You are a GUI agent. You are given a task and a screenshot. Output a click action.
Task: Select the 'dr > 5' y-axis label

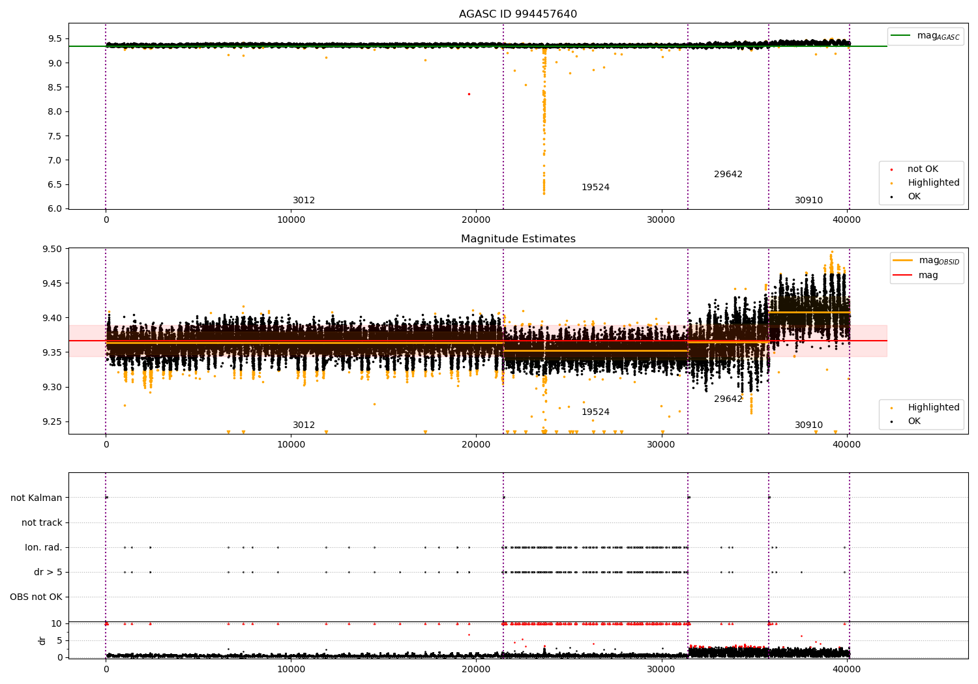pos(48,573)
